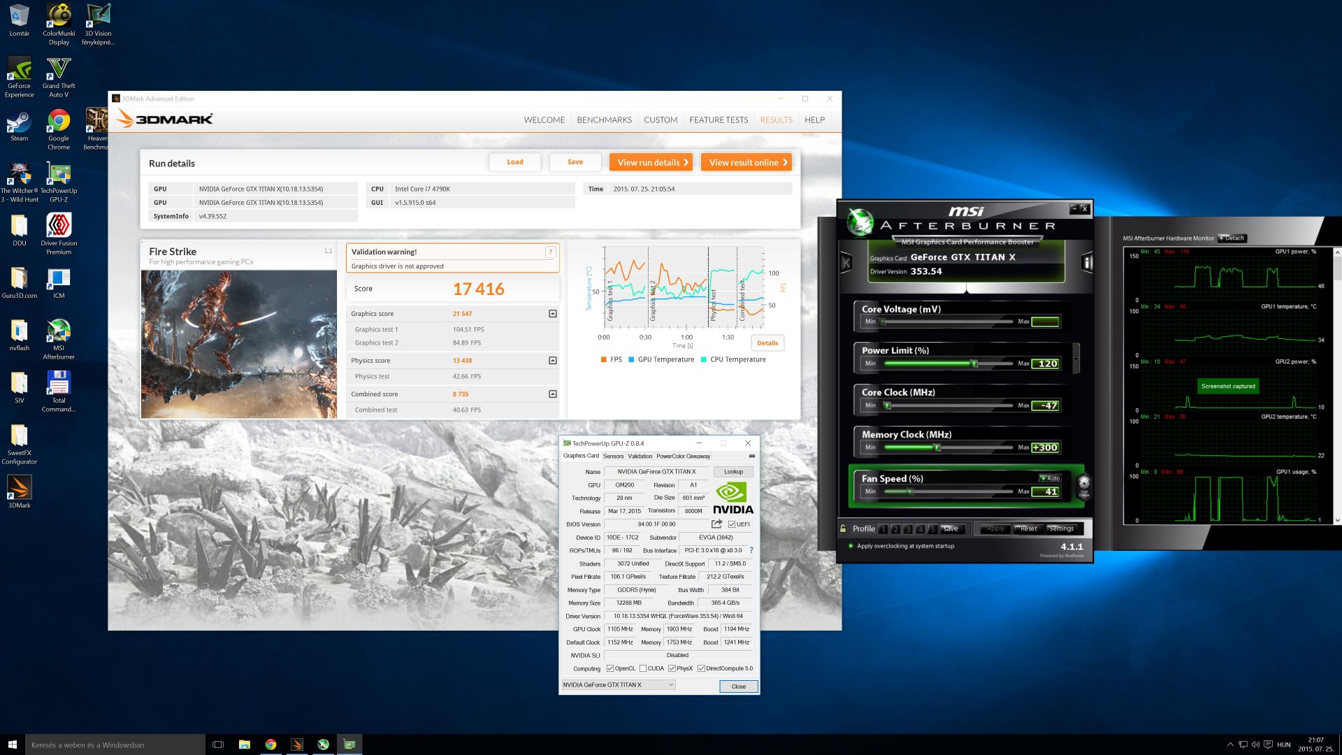Click Afterburner Kombustor K button
This screenshot has width=1342, height=755.
point(846,263)
